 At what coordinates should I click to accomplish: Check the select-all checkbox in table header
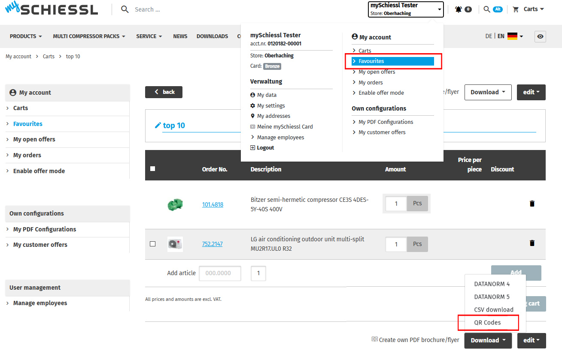[153, 169]
